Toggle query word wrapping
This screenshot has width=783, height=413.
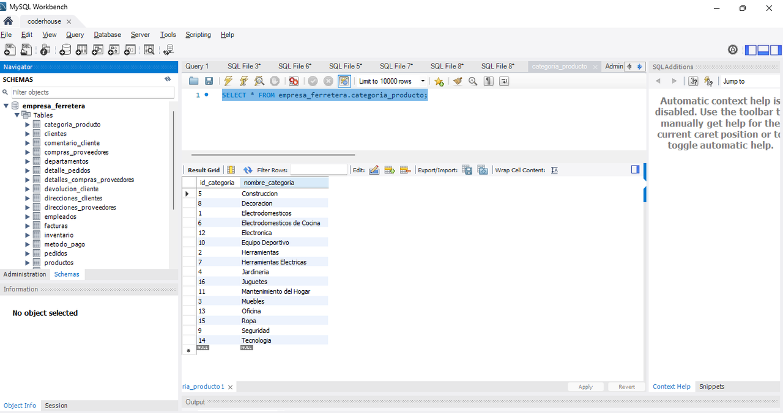(x=504, y=81)
